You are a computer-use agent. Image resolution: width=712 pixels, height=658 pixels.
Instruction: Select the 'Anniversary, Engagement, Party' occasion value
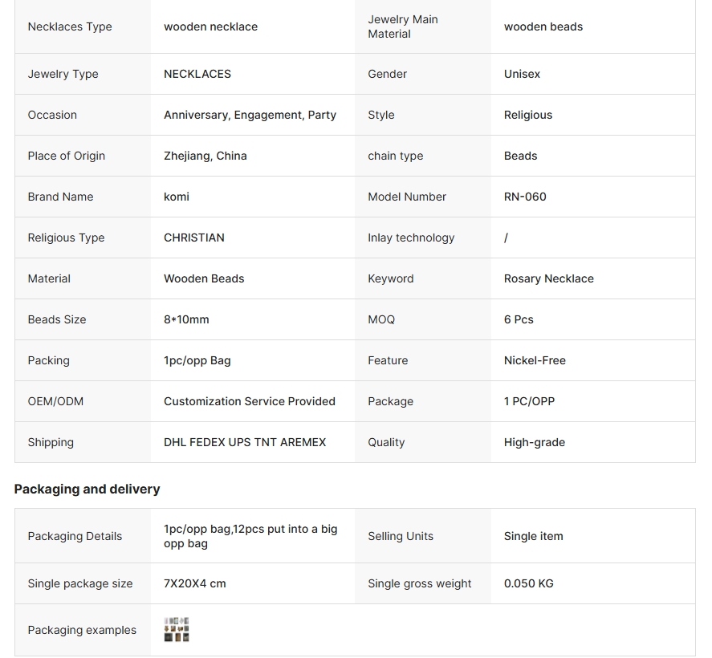[250, 115]
